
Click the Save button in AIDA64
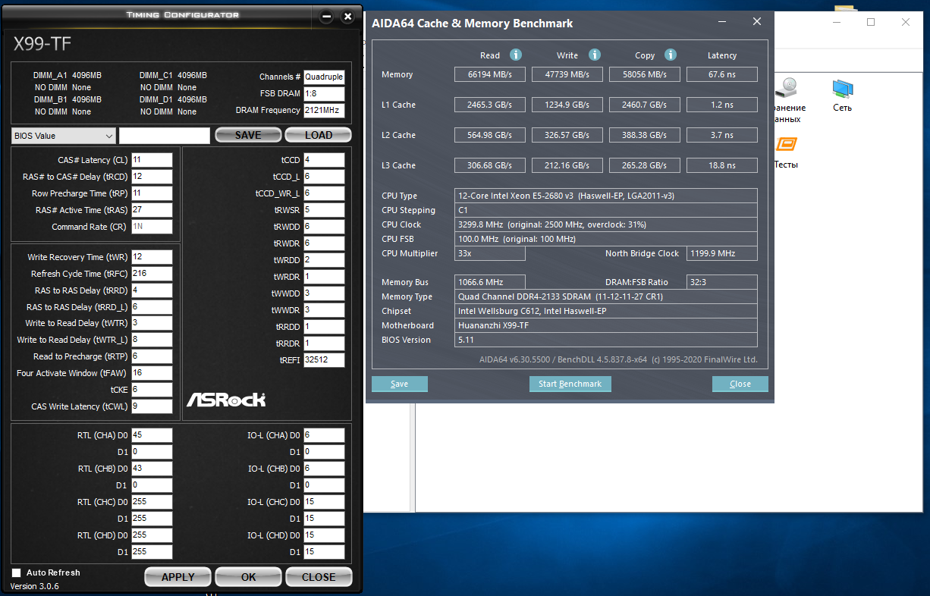(x=400, y=384)
